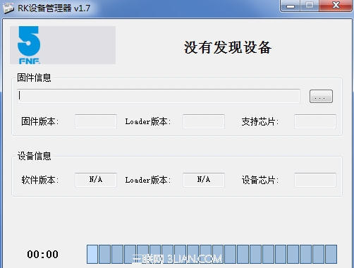Minimize the RK device manager window
This screenshot has width=354, height=268.
pyautogui.click(x=291, y=6)
